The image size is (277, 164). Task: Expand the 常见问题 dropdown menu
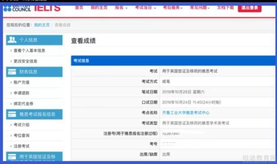coord(200,8)
